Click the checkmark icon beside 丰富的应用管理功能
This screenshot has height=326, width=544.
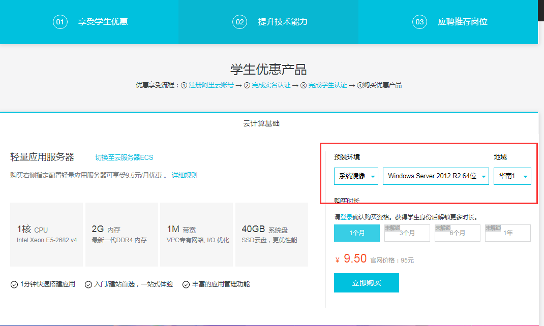[x=186, y=284]
